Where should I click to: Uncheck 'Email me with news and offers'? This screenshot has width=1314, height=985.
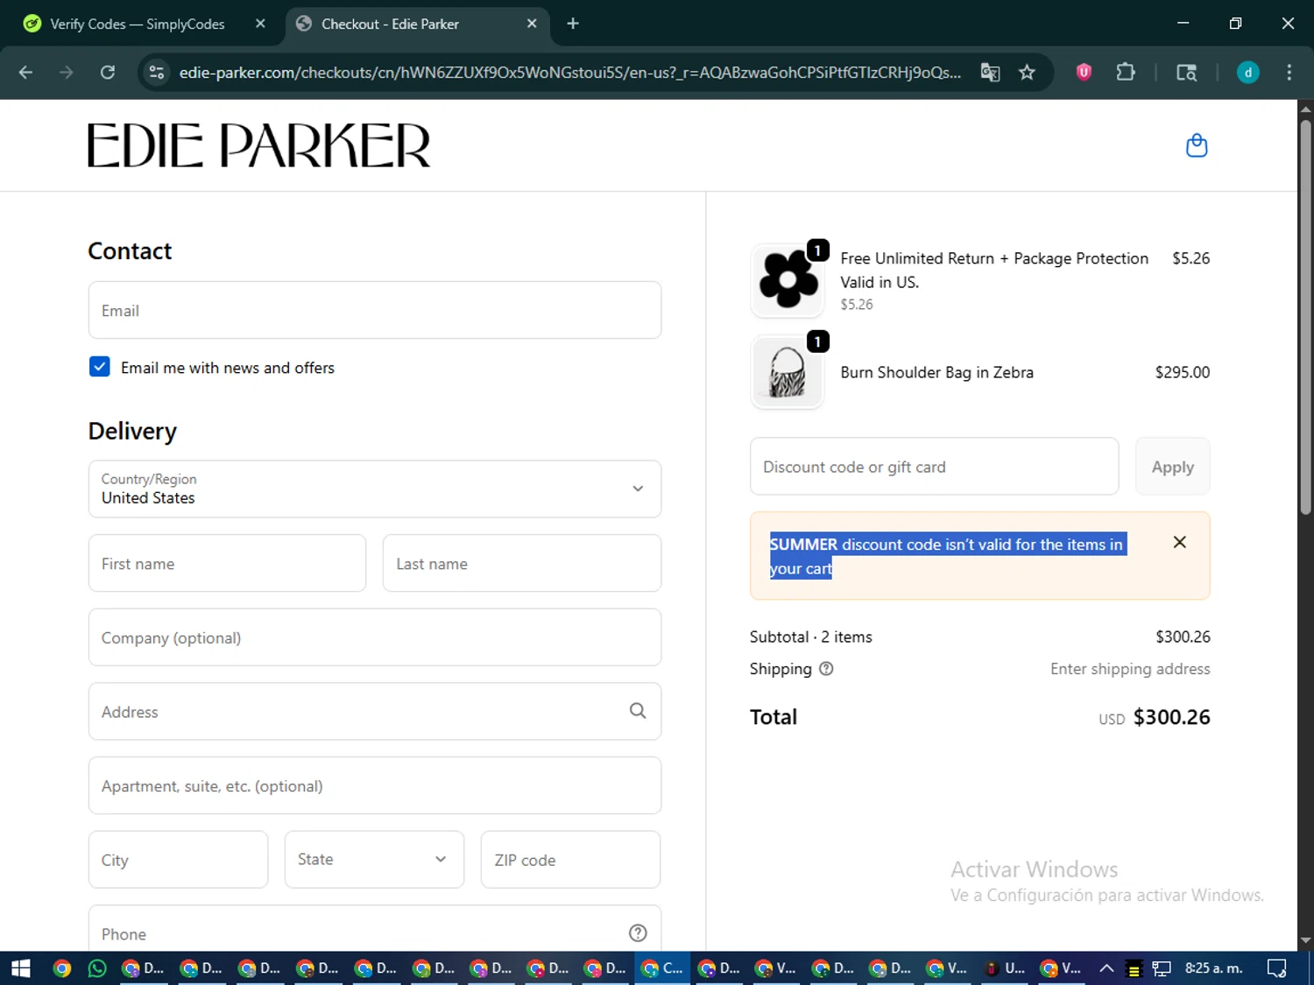[x=100, y=367]
